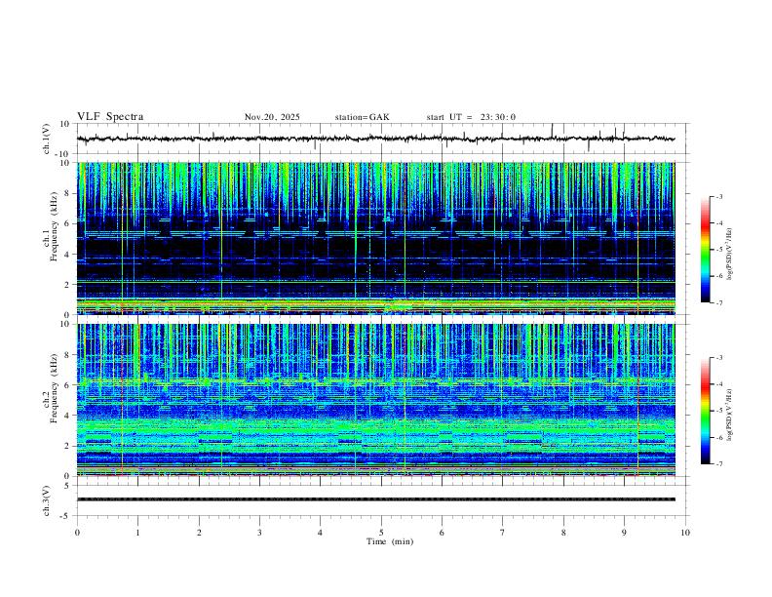772x597 pixels.
Task: Click the ch.1 frequency "2" kHz tick label
Action: 68,284
